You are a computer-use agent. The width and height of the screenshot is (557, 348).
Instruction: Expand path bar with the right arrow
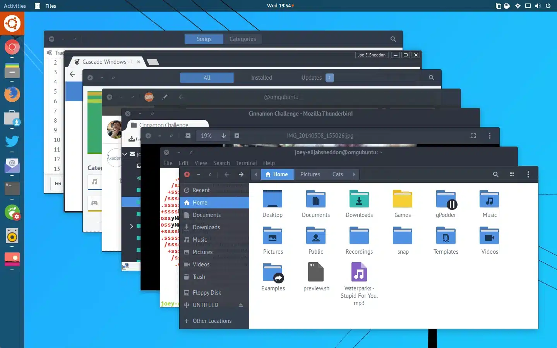354,174
